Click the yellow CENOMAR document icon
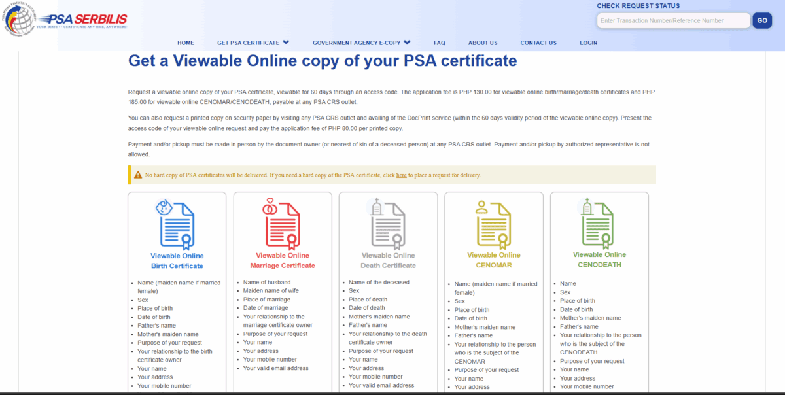Screen dimensions: 785x395 pyautogui.click(x=494, y=224)
